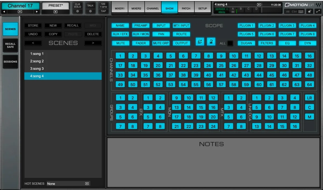Switch to the CHANNEL tab

[x=153, y=8]
